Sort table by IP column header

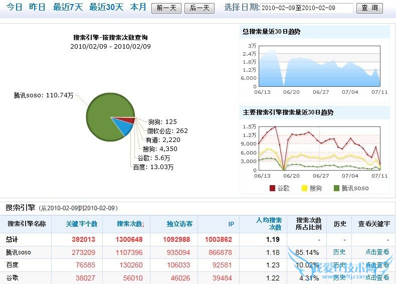pyautogui.click(x=231, y=224)
